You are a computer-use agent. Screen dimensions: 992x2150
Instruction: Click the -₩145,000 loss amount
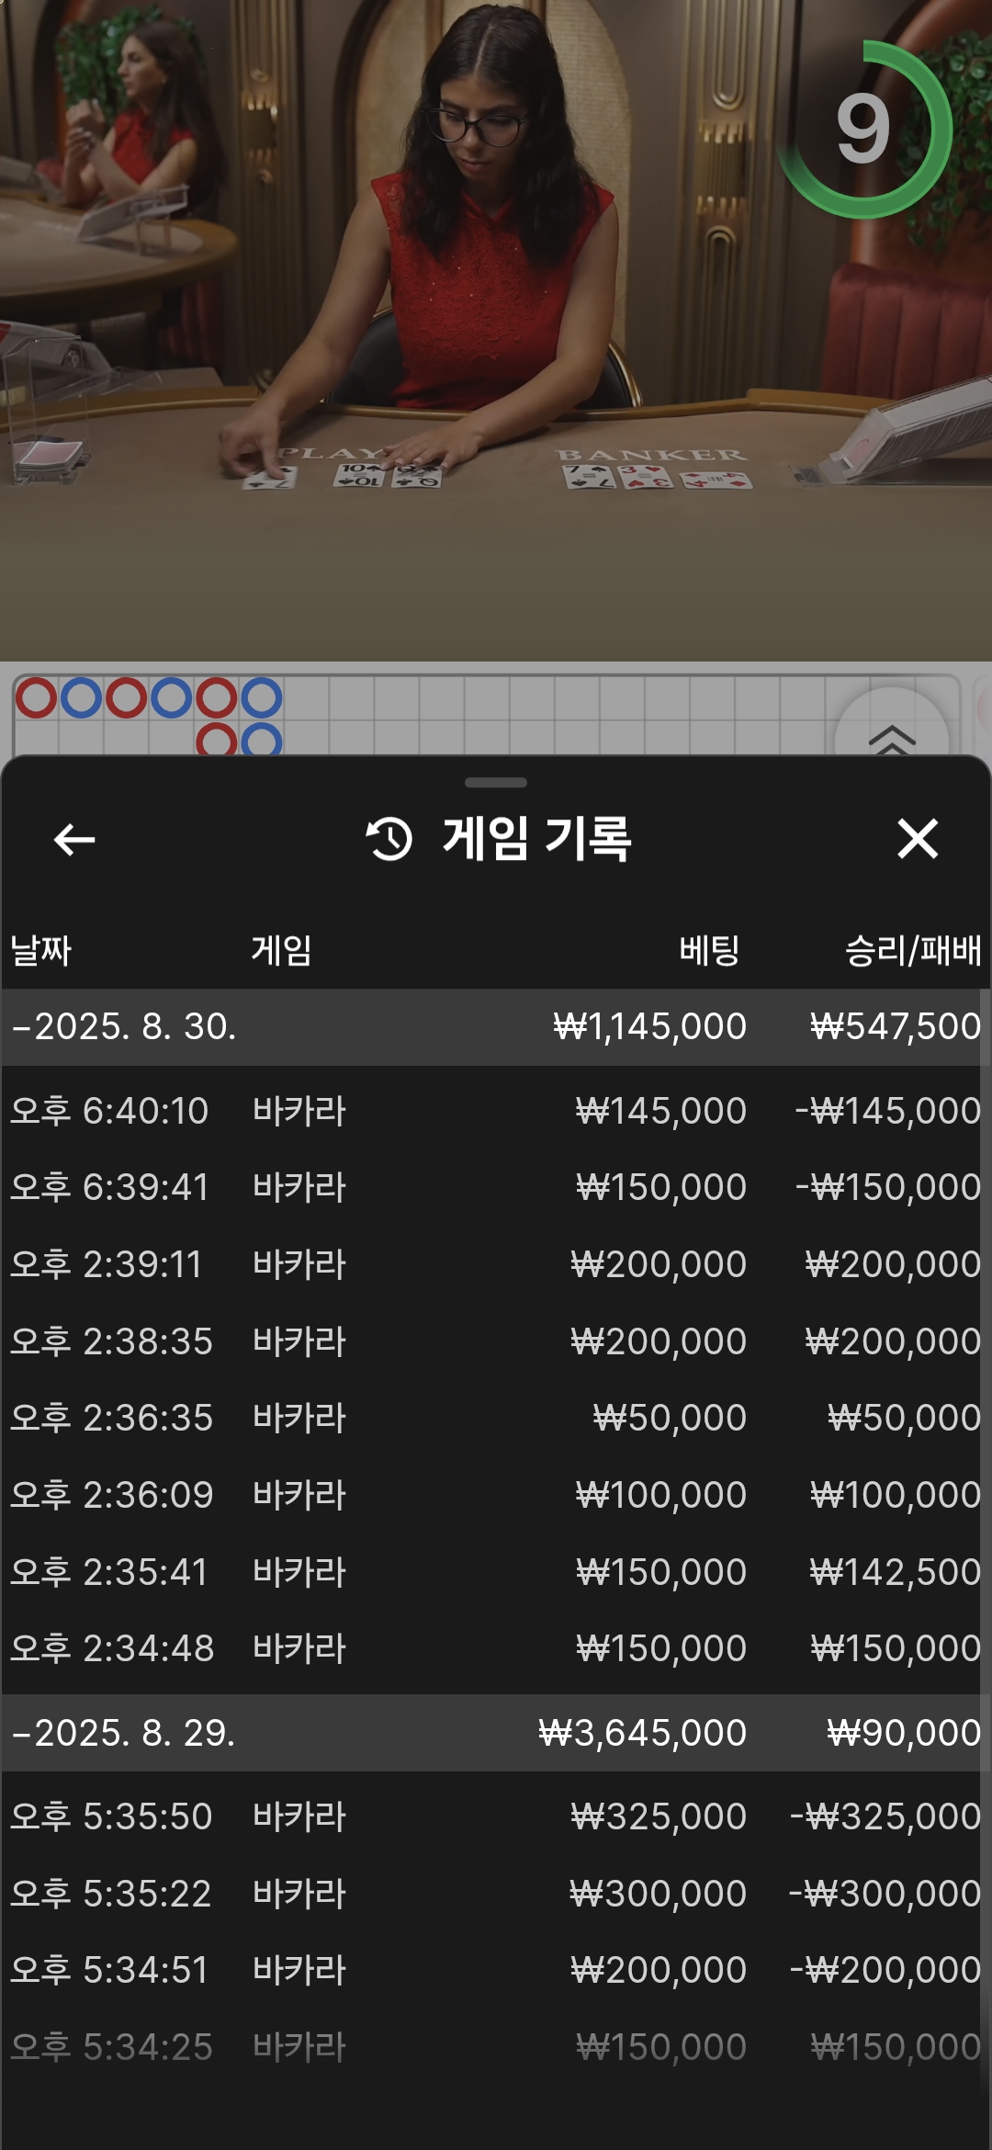tap(888, 1111)
